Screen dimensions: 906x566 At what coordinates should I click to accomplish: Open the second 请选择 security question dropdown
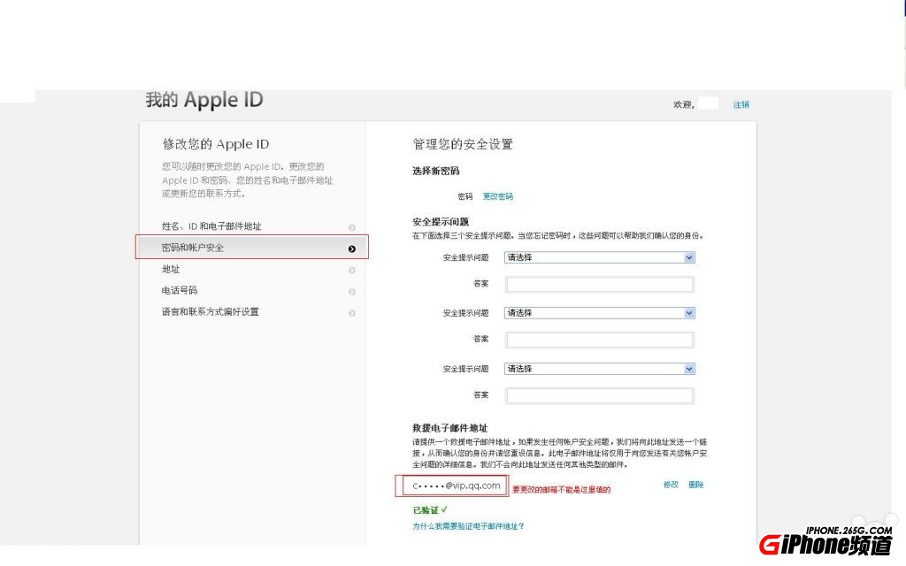[x=599, y=313]
